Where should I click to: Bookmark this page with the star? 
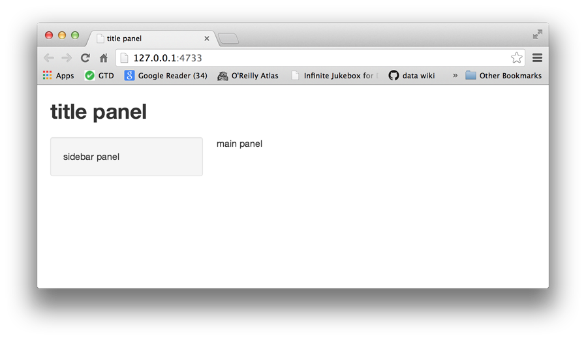[x=516, y=58]
